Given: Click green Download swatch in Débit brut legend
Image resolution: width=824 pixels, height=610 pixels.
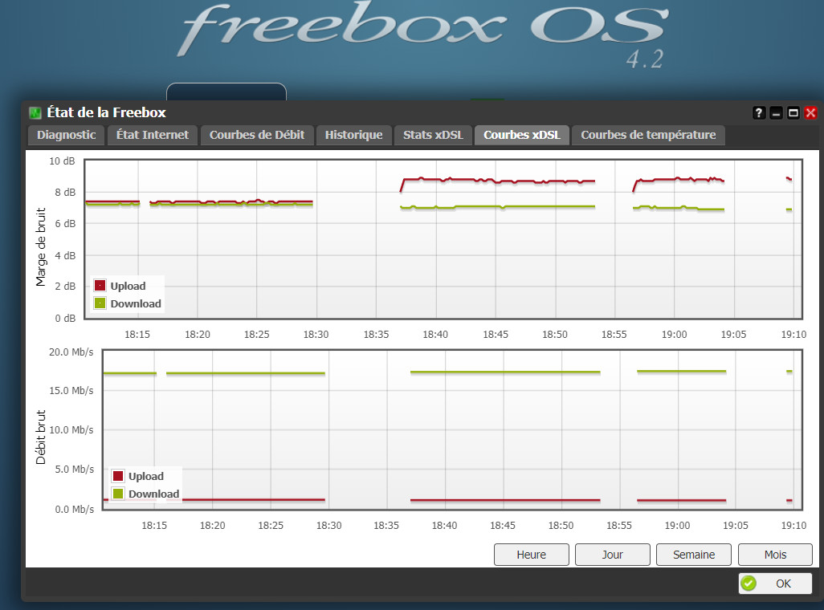Looking at the screenshot, I should 118,494.
